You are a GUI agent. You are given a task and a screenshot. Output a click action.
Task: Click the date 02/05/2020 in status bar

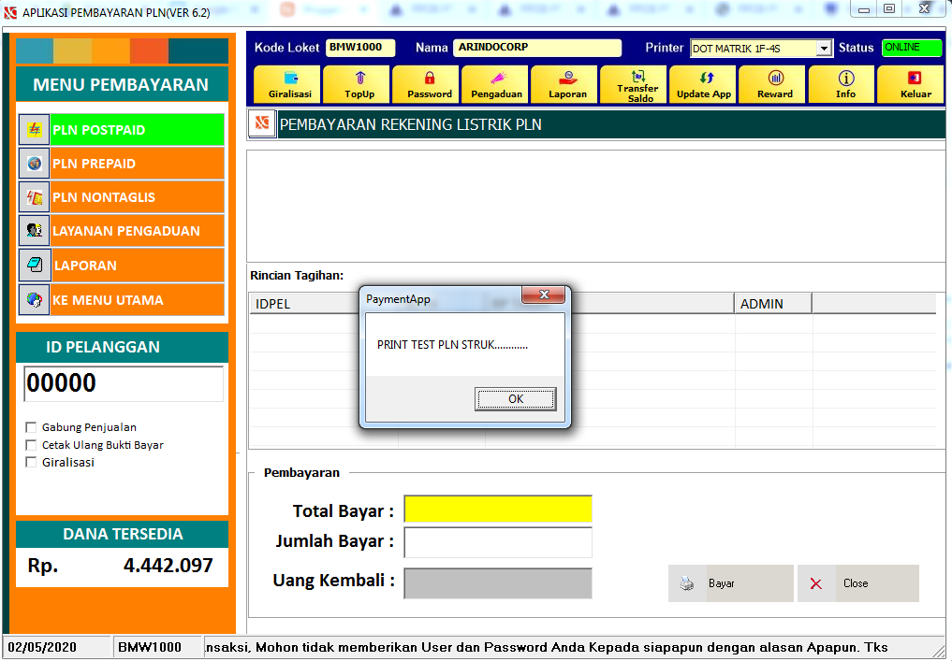(x=42, y=647)
